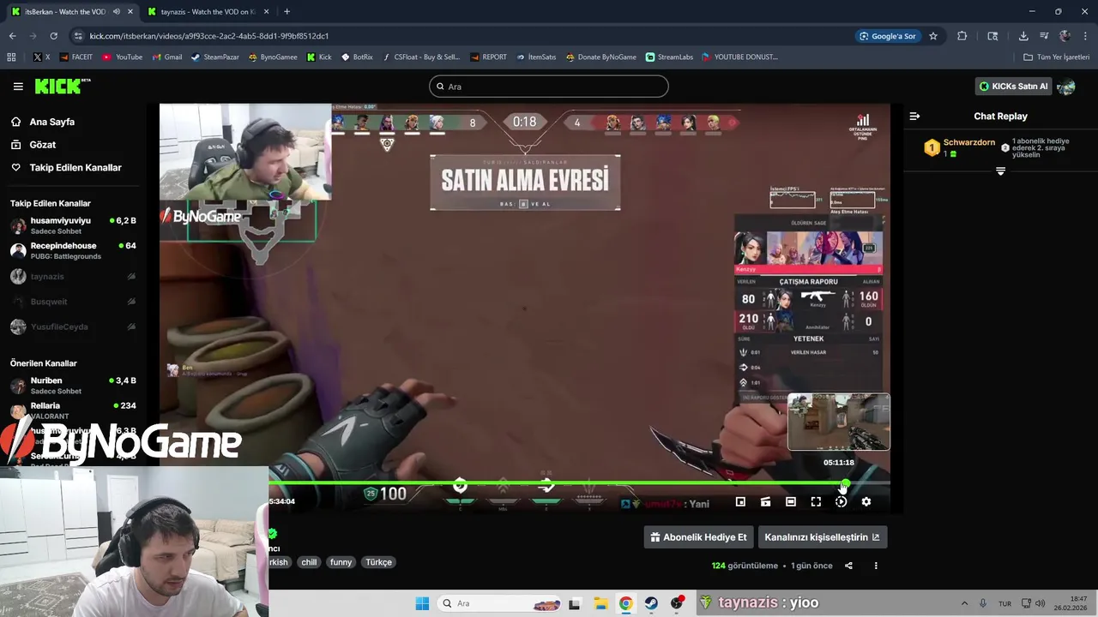The height and width of the screenshot is (617, 1098).
Task: Expand the chat leaderboard chevron
Action: 1000,171
